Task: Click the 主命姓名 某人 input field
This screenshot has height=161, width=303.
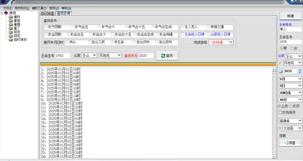Action: pos(290,29)
